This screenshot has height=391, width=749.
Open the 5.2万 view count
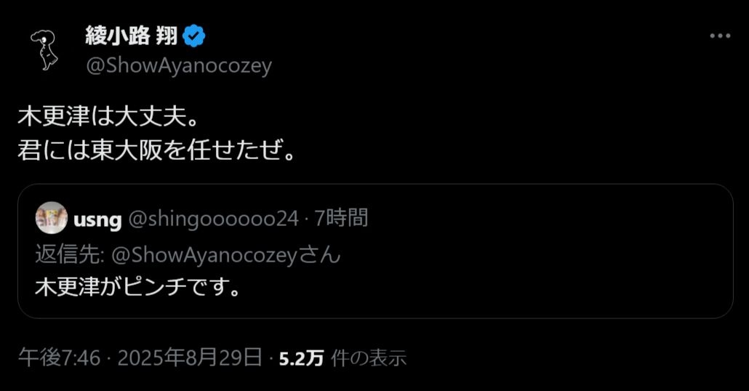coord(301,358)
